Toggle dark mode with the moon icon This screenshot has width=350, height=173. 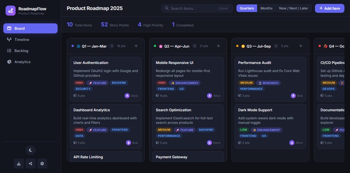30,150
